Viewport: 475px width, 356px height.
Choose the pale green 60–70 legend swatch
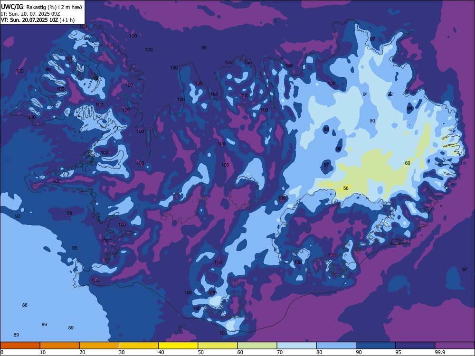click(257, 346)
